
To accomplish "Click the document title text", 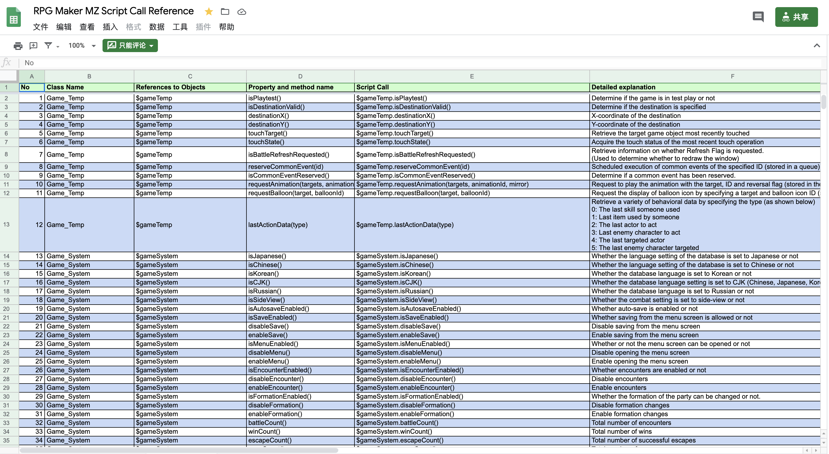I will (x=113, y=11).
